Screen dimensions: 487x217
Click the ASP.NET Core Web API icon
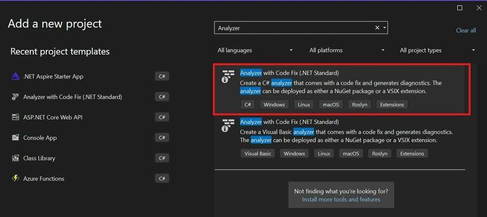point(15,117)
